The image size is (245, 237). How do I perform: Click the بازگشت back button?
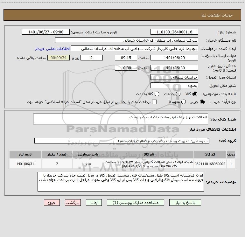tap(73, 203)
